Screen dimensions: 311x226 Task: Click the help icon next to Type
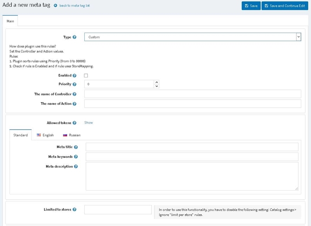pos(74,37)
